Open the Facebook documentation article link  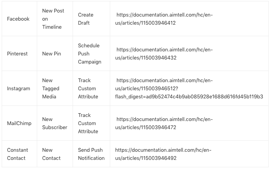(x=165, y=19)
